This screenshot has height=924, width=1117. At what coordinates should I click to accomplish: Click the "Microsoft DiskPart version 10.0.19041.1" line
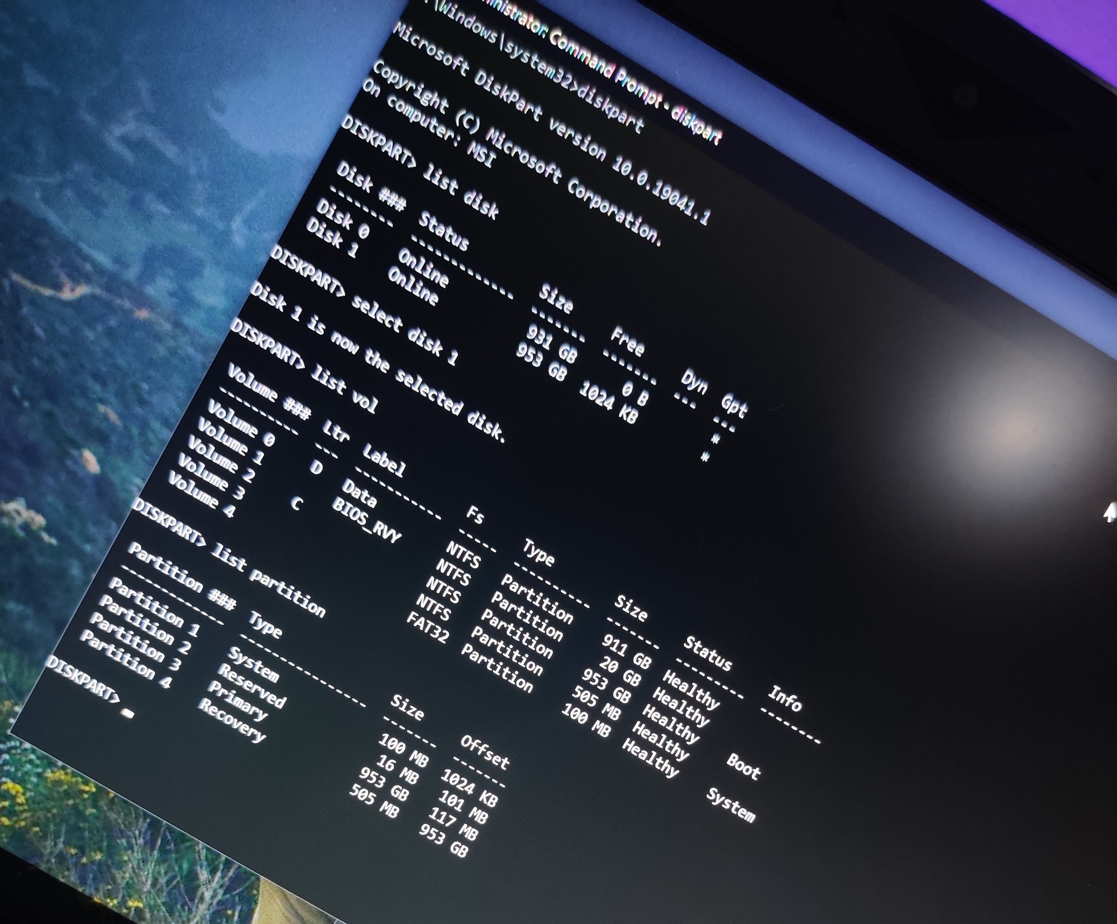click(x=552, y=125)
